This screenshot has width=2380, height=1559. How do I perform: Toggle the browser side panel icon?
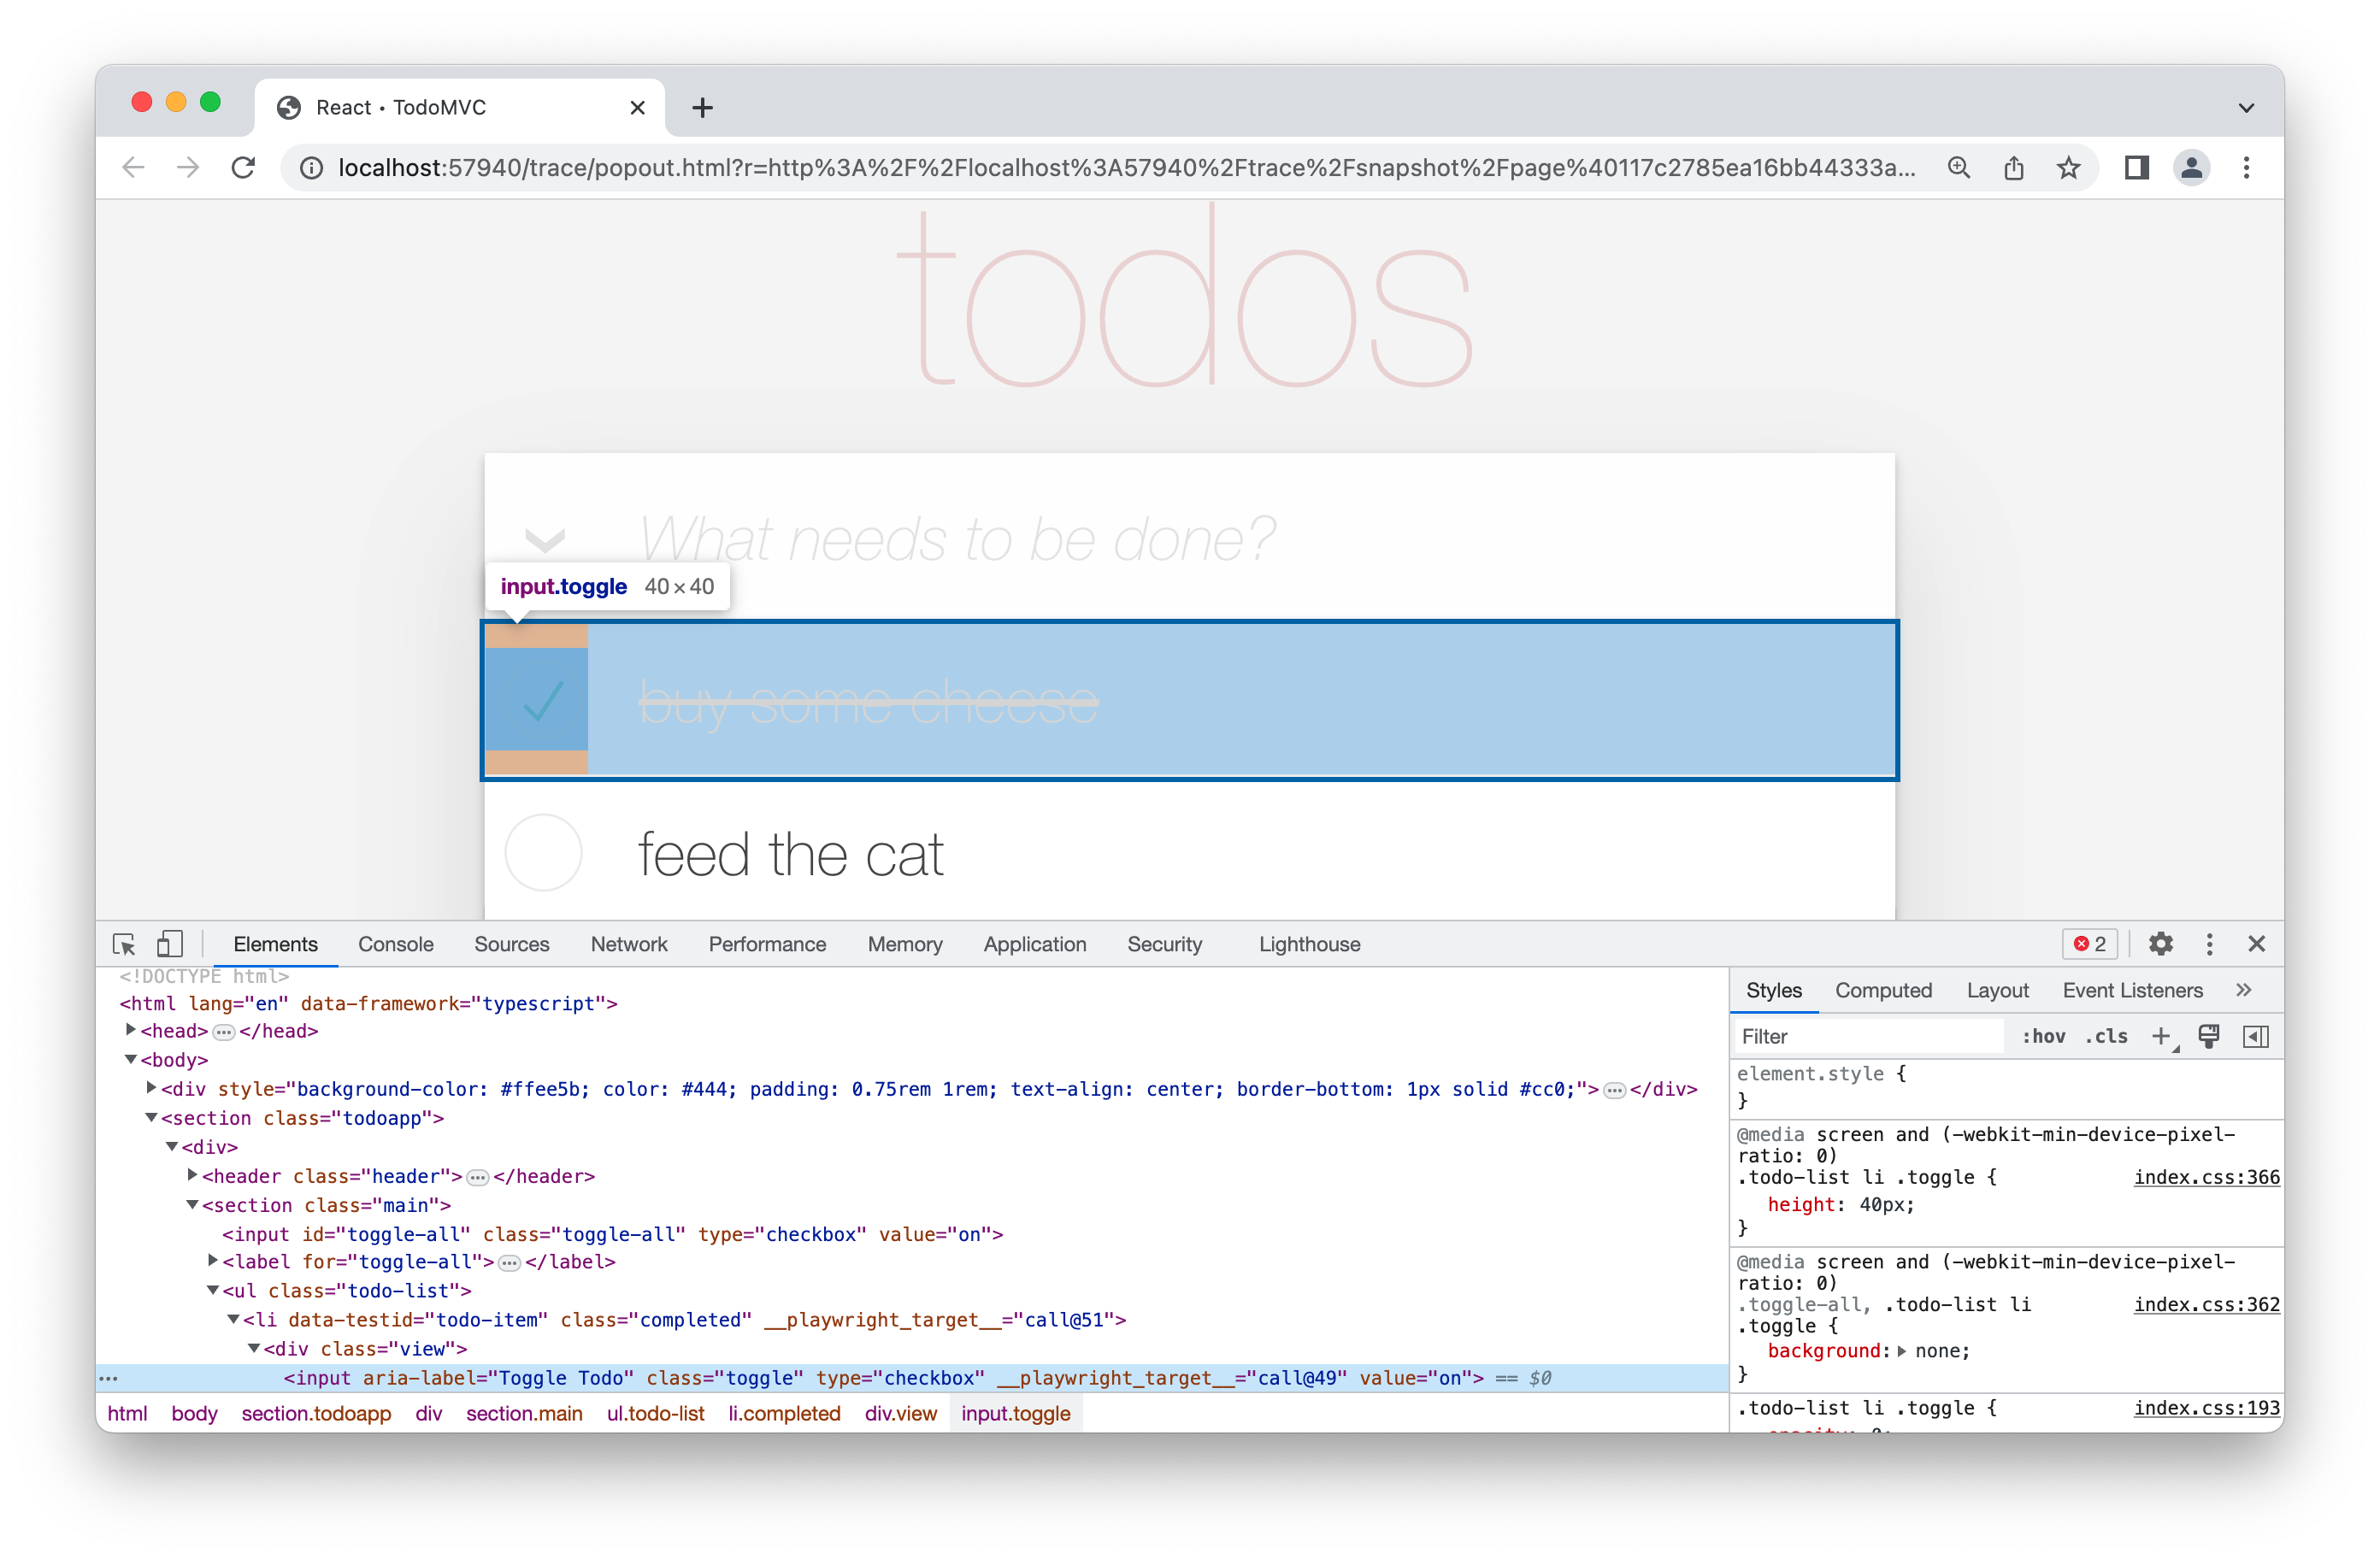coord(2136,168)
